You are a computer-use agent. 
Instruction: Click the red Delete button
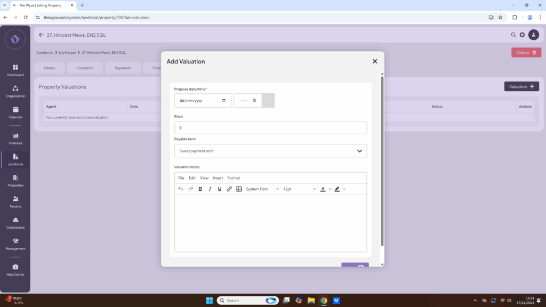pyautogui.click(x=526, y=52)
